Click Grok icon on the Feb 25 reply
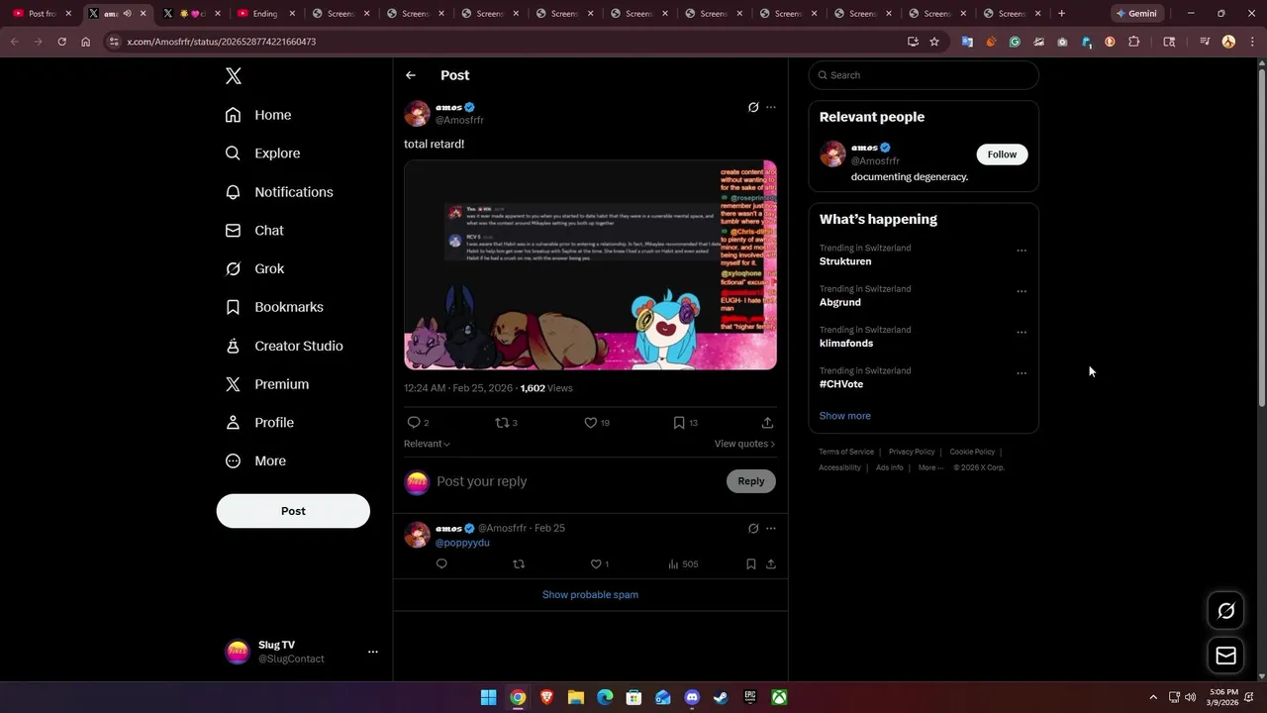 point(753,528)
